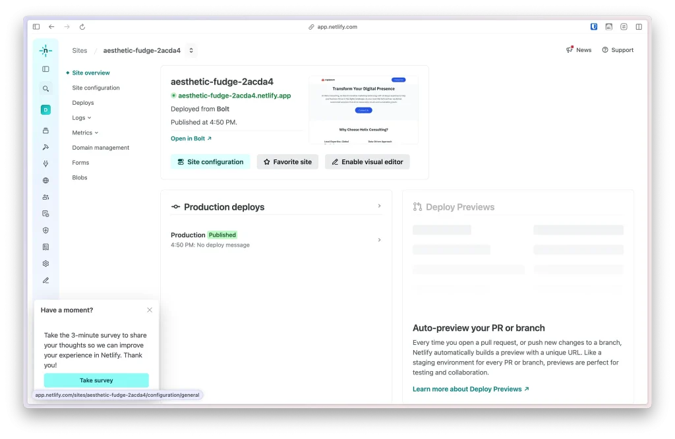Expand the Metrics submenu
Viewport: 675px width, 439px height.
tap(85, 132)
